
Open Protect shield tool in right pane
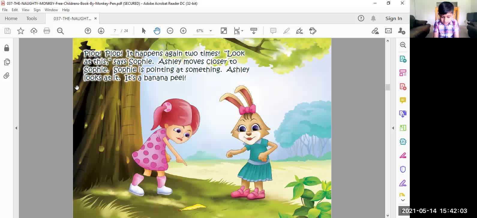[x=403, y=169]
